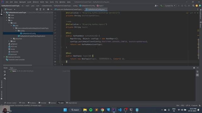The height and width of the screenshot is (113, 202).
Task: Open File Explorer from taskbar
Action: [85, 110]
